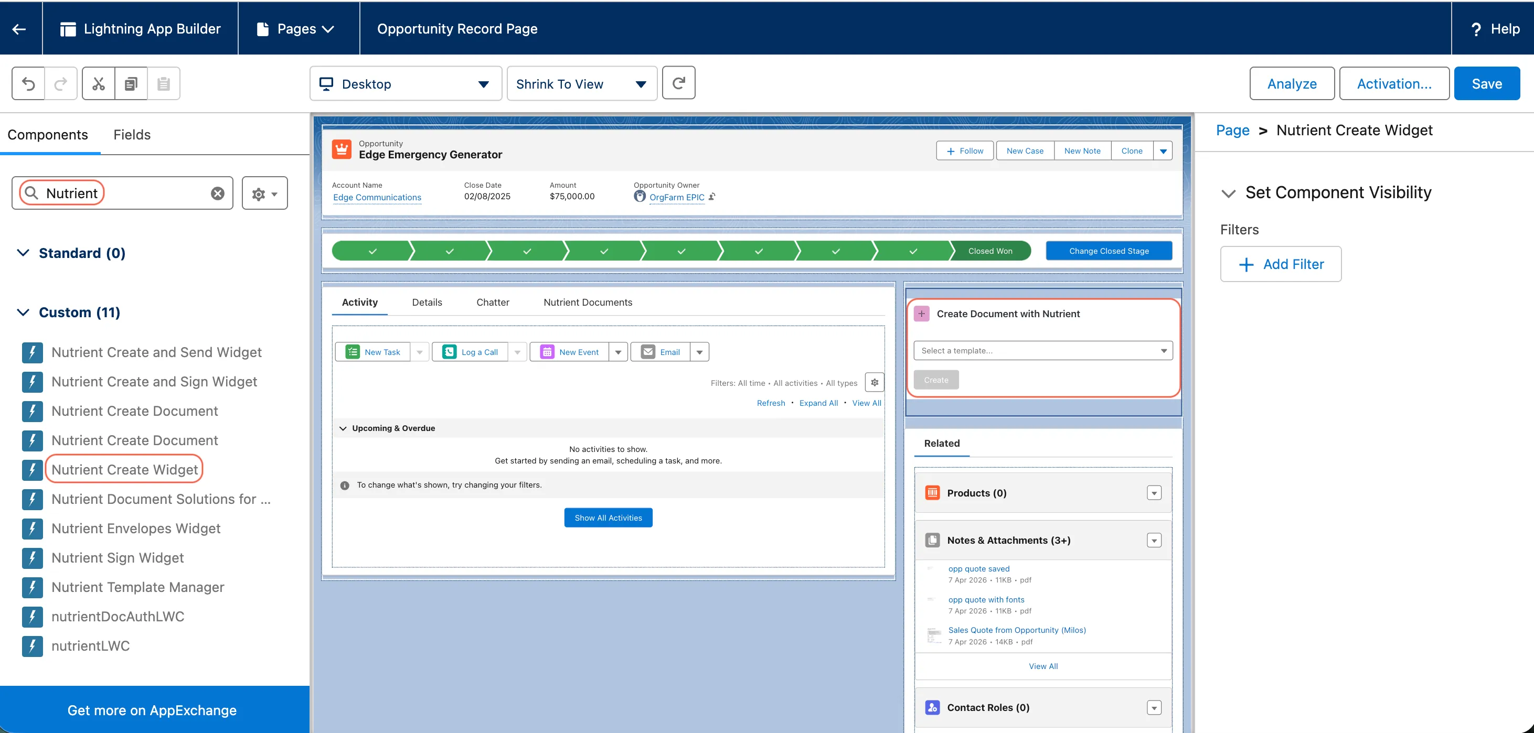The image size is (1534, 733).
Task: Open the Select a template dropdown
Action: pos(1043,350)
